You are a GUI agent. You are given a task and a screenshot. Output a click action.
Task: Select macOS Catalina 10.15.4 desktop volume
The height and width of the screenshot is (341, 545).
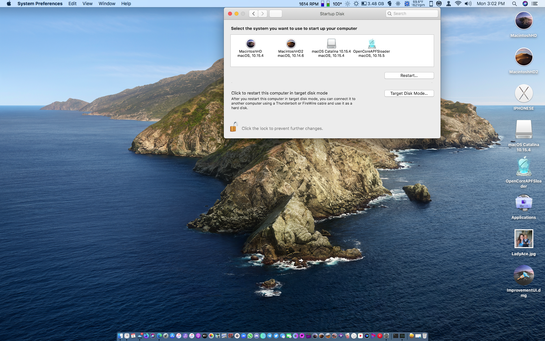click(x=524, y=136)
